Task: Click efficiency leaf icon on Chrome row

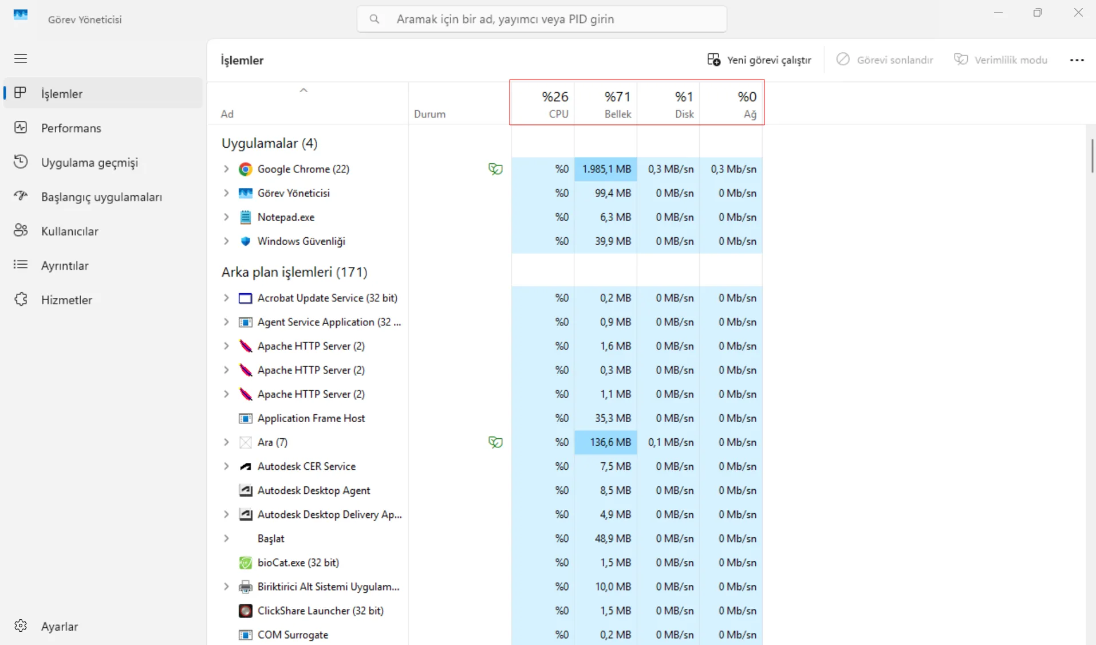Action: pos(495,169)
